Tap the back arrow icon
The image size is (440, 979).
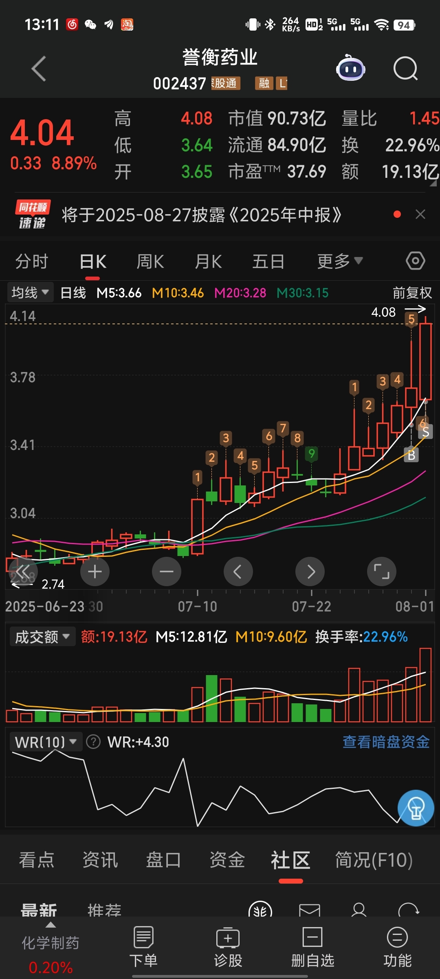point(39,69)
